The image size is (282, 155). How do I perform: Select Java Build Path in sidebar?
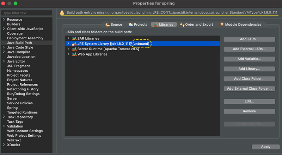[x=19, y=43]
